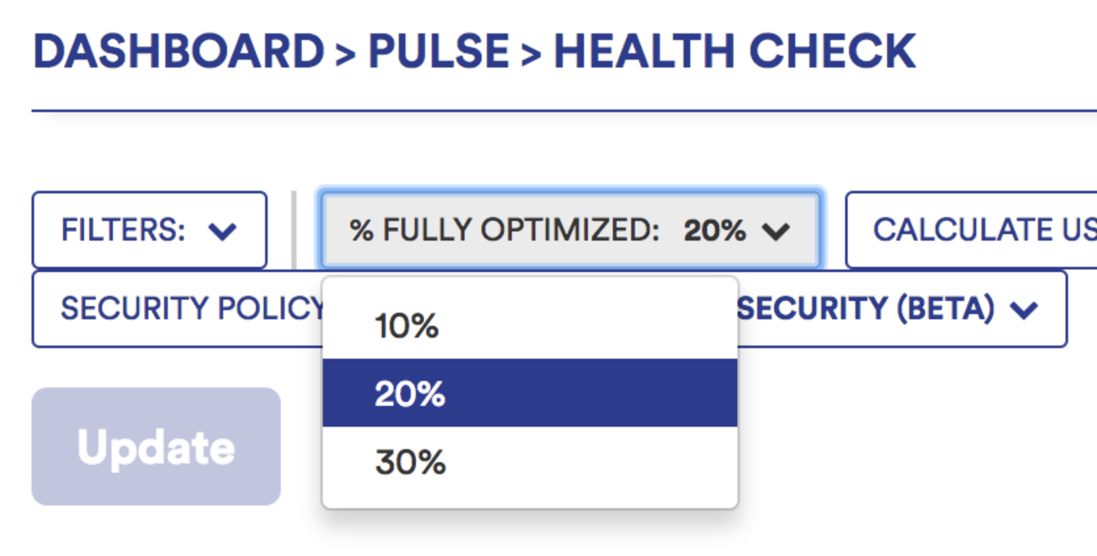The image size is (1097, 556).
Task: Open the FILTERS dropdown by its label
Action: coord(123,230)
